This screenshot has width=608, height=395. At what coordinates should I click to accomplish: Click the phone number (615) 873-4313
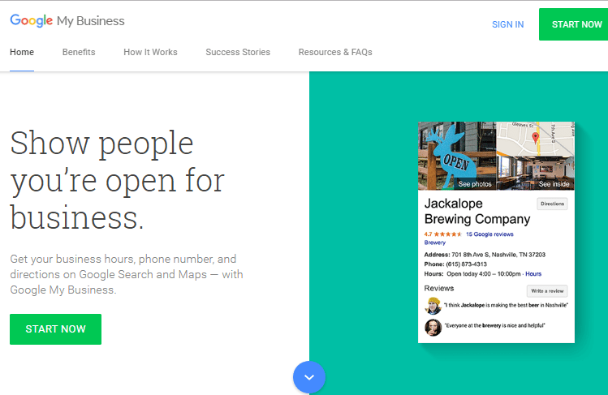(466, 264)
